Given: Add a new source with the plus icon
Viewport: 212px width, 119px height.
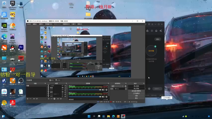Looking at the screenshot, I should click(x=49, y=99).
